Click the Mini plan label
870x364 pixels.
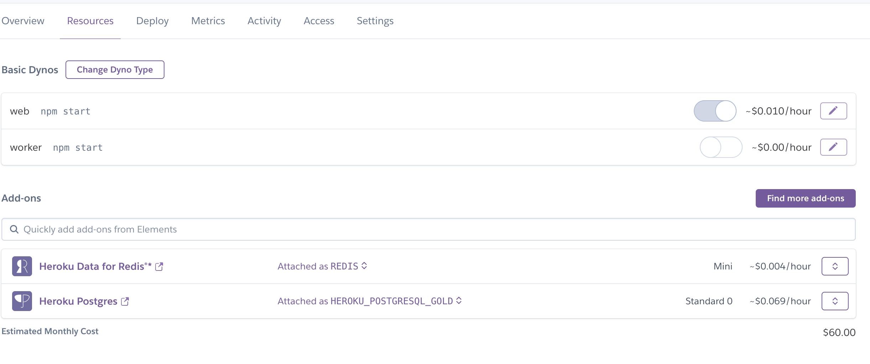coord(723,266)
